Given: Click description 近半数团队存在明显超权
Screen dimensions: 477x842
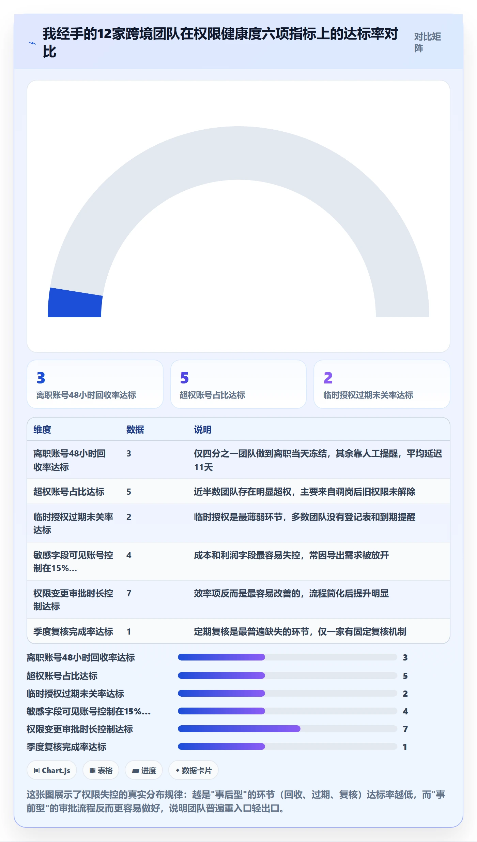Looking at the screenshot, I should 305,492.
